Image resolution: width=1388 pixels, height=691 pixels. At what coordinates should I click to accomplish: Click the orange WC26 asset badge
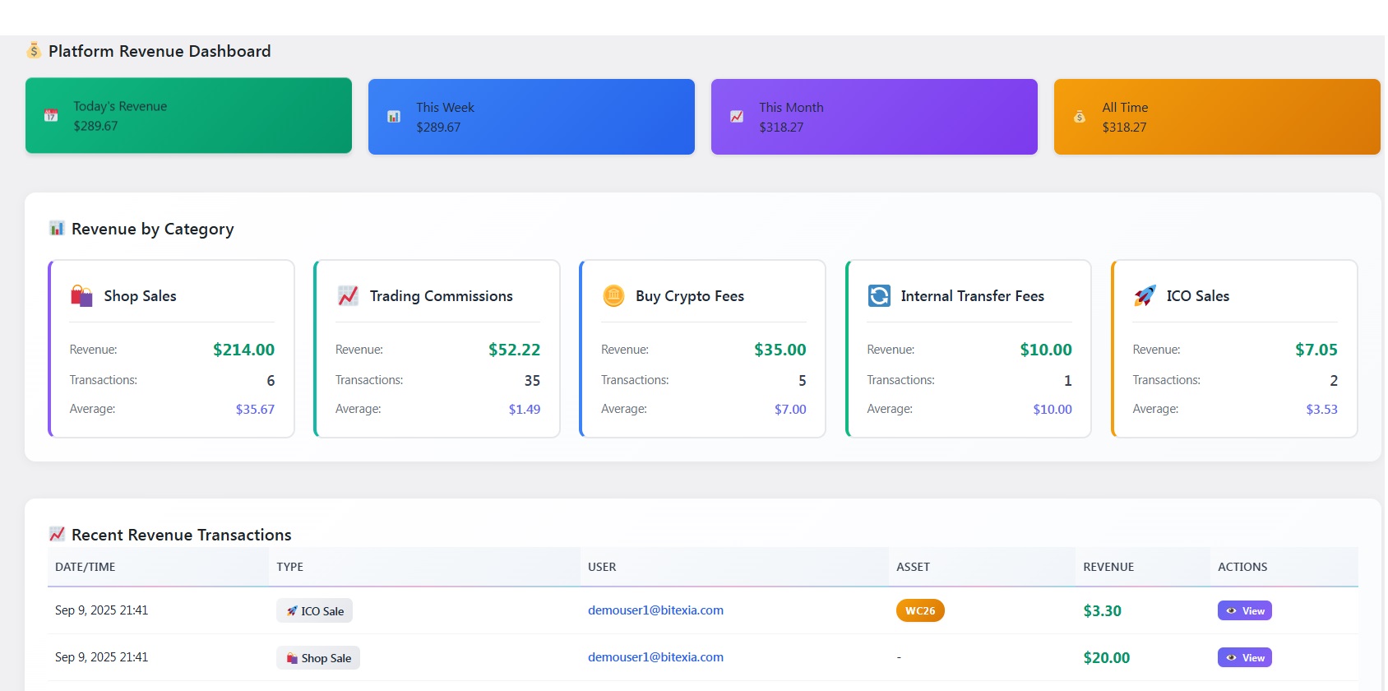tap(920, 610)
